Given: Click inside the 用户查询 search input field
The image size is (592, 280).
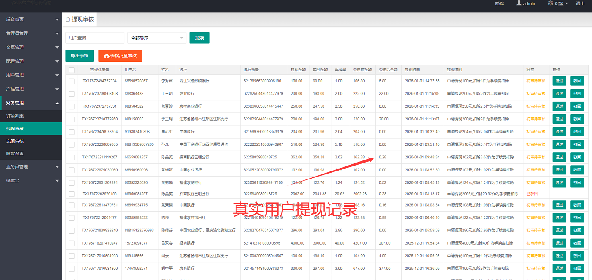Looking at the screenshot, I should point(94,38).
